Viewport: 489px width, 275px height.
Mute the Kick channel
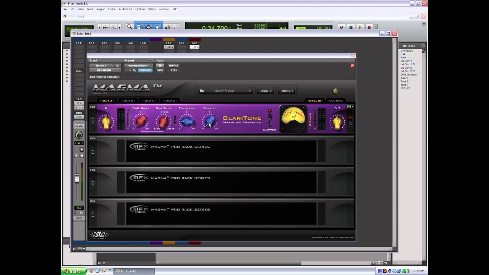coord(81,156)
